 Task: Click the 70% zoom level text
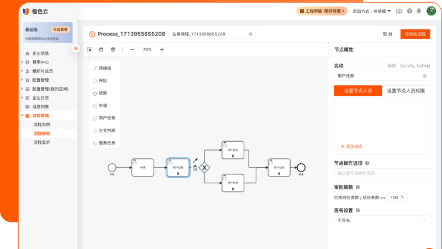click(x=147, y=49)
